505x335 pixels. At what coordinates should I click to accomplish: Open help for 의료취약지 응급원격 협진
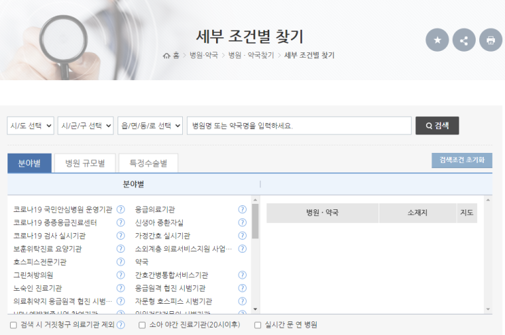pyautogui.click(x=120, y=301)
